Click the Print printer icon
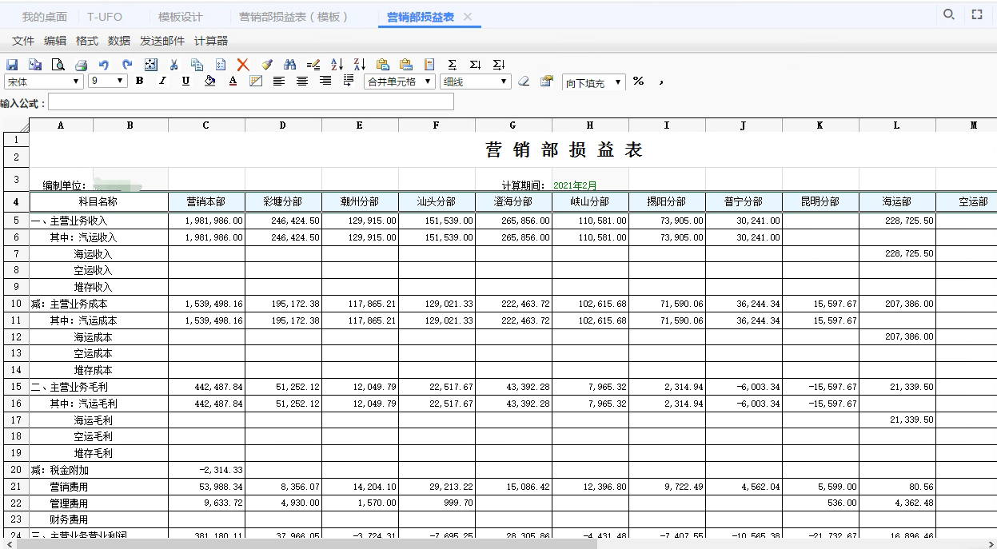Image resolution: width=997 pixels, height=549 pixels. coord(81,65)
